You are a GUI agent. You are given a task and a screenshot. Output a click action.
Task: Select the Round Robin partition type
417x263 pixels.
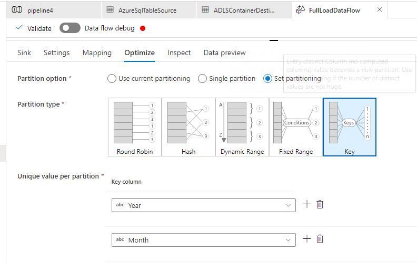(135, 127)
